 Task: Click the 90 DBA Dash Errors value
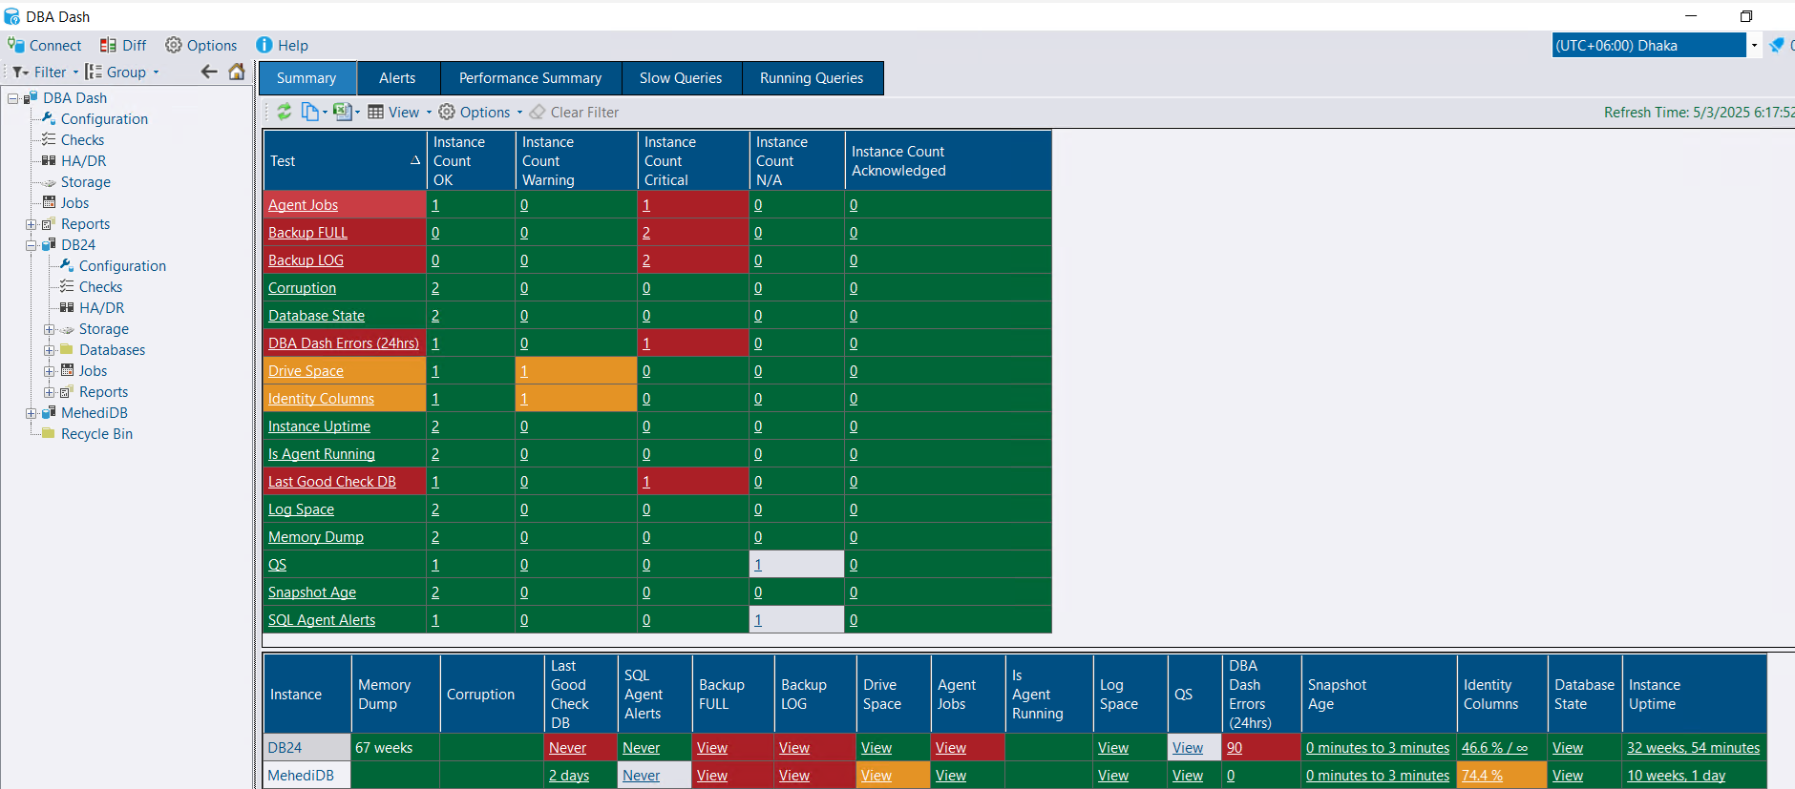pos(1235,747)
